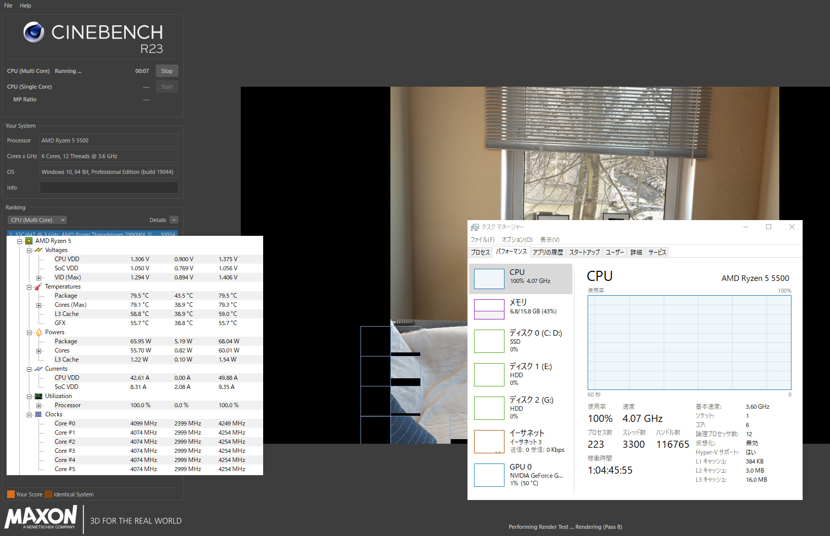This screenshot has width=830, height=536.
Task: Click the AMD Ryzen 5 chip icon in the sensor tree
Action: tap(29, 241)
